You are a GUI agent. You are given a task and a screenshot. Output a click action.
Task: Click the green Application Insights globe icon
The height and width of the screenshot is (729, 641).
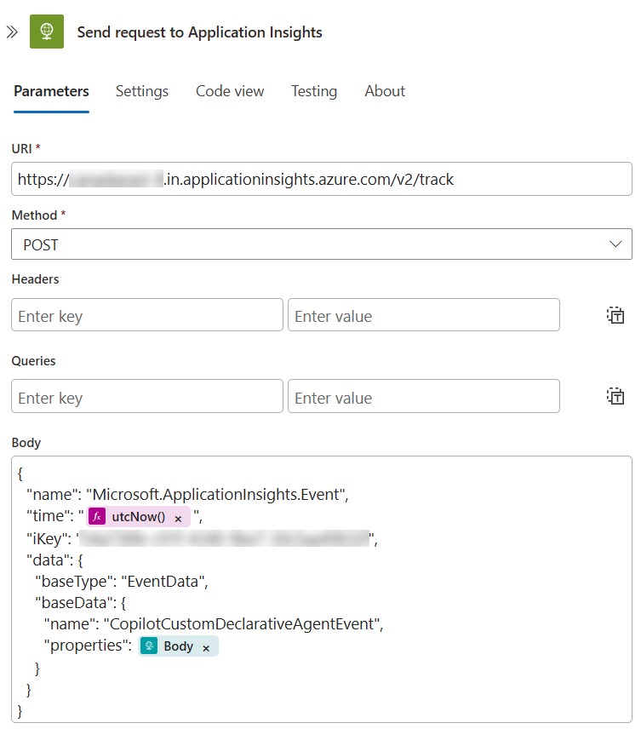pos(47,32)
